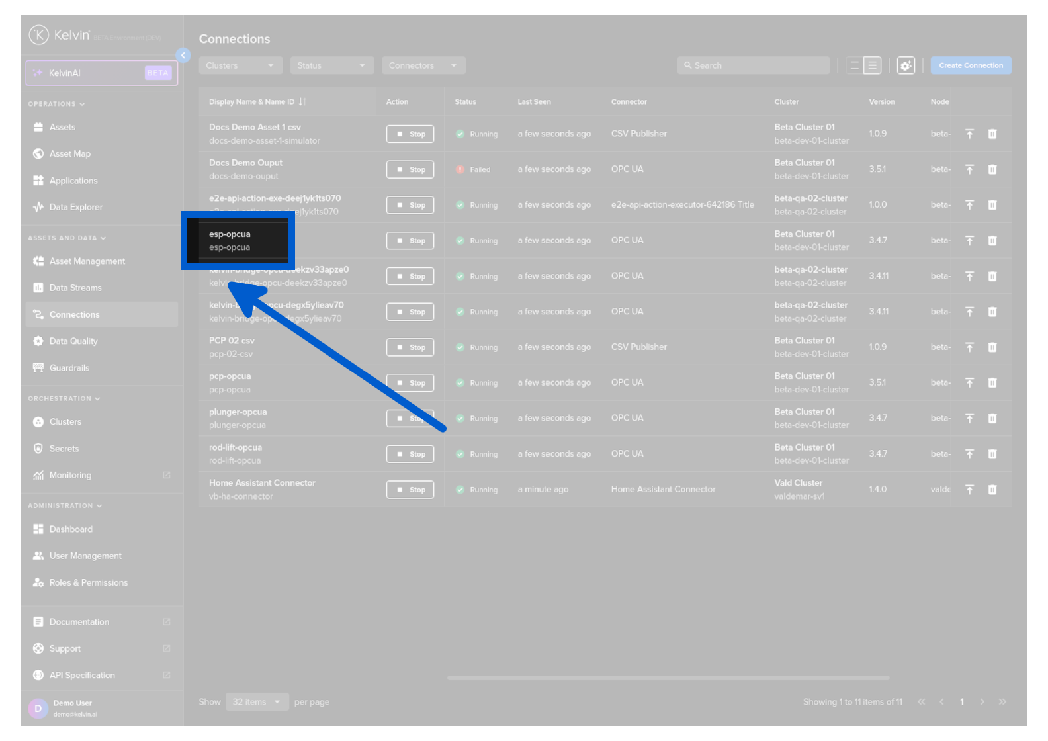
Task: Click the Search connections field
Action: tap(754, 65)
